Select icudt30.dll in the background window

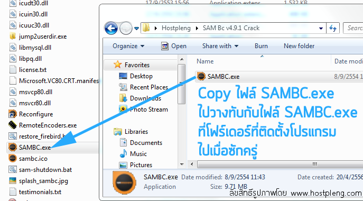pyautogui.click(x=34, y=3)
